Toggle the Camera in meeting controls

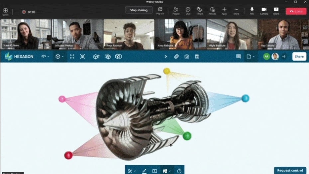pyautogui.click(x=264, y=11)
